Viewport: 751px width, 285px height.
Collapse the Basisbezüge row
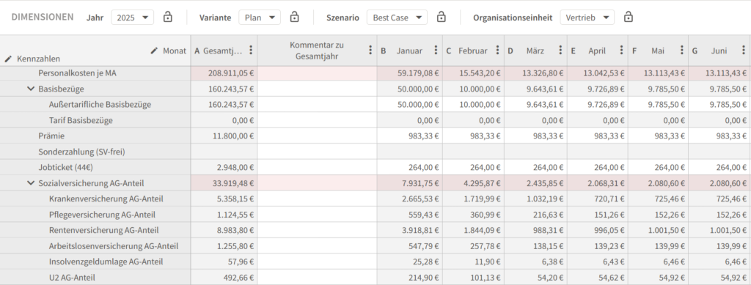coord(31,89)
